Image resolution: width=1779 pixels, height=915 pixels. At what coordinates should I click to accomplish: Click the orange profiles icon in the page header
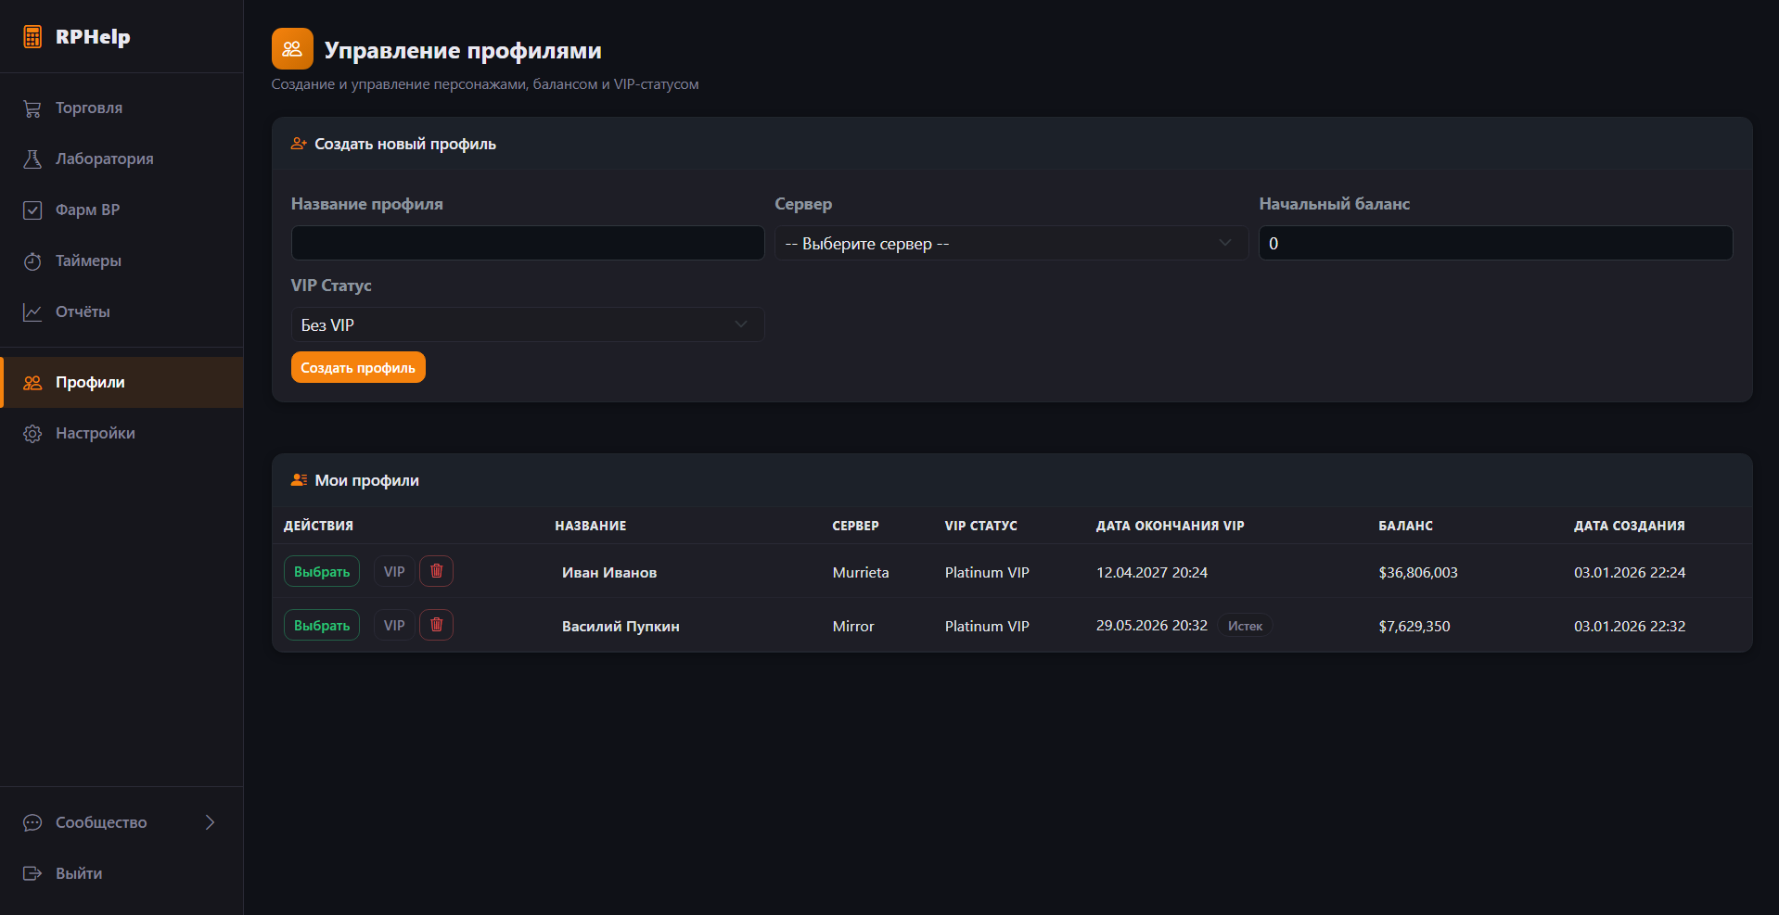click(292, 49)
